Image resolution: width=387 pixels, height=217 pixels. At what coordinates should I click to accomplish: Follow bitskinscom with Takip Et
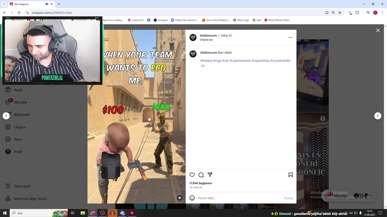coord(226,36)
